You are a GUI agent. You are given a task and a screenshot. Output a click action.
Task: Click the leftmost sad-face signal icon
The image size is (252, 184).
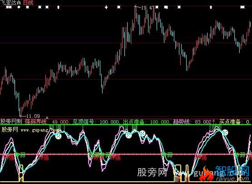point(58,136)
